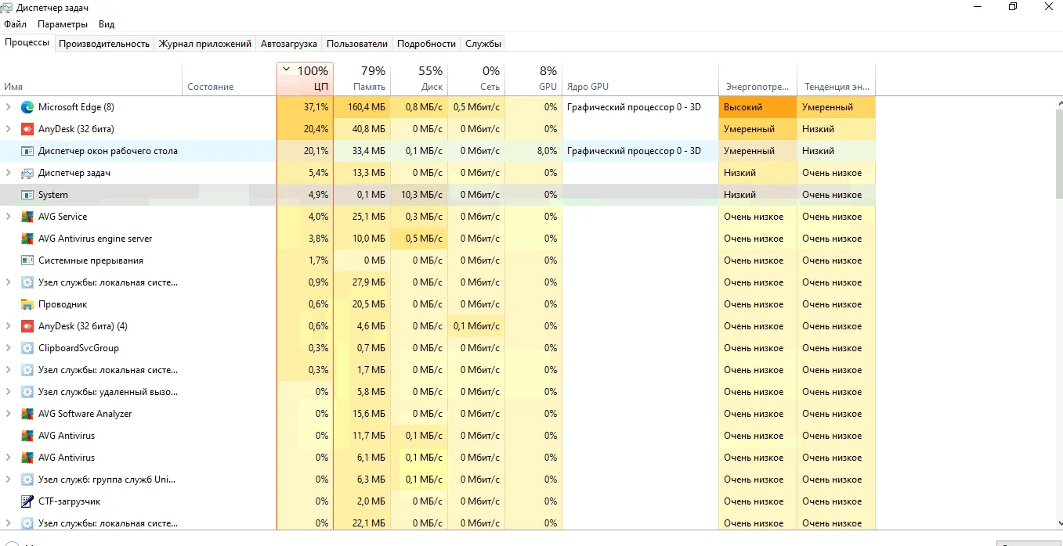The height and width of the screenshot is (546, 1063).
Task: Open the Параметры menu
Action: click(63, 24)
